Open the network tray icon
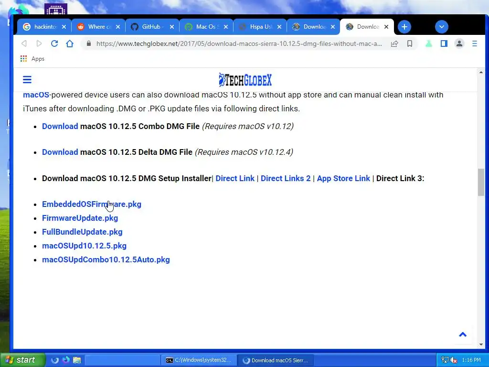The width and height of the screenshot is (489, 367). (x=445, y=360)
